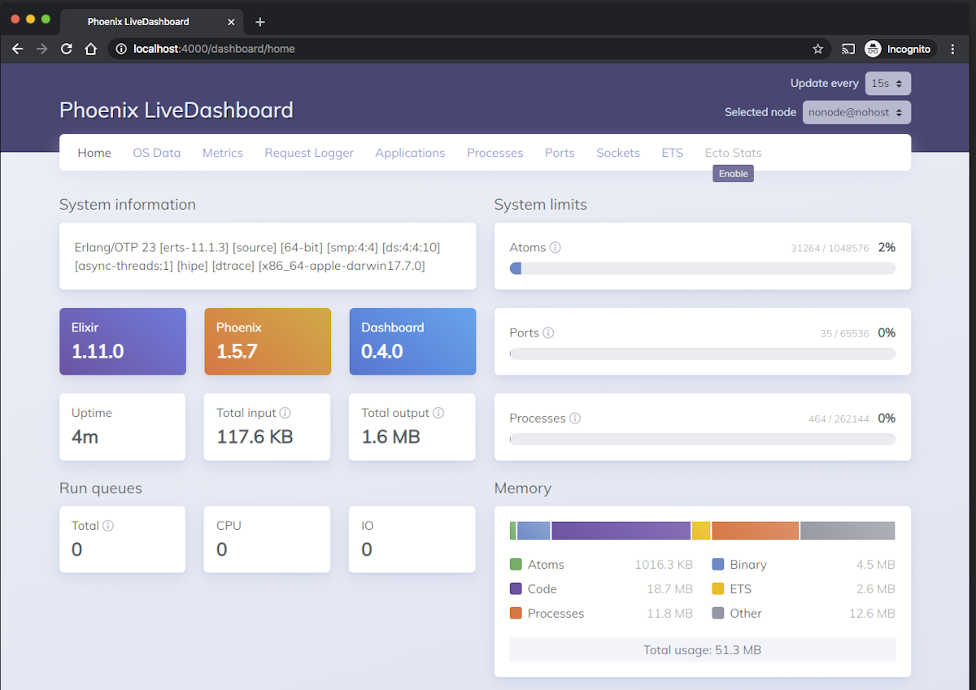The width and height of the screenshot is (976, 690).
Task: Toggle the bookmark star in the address bar
Action: [x=818, y=49]
